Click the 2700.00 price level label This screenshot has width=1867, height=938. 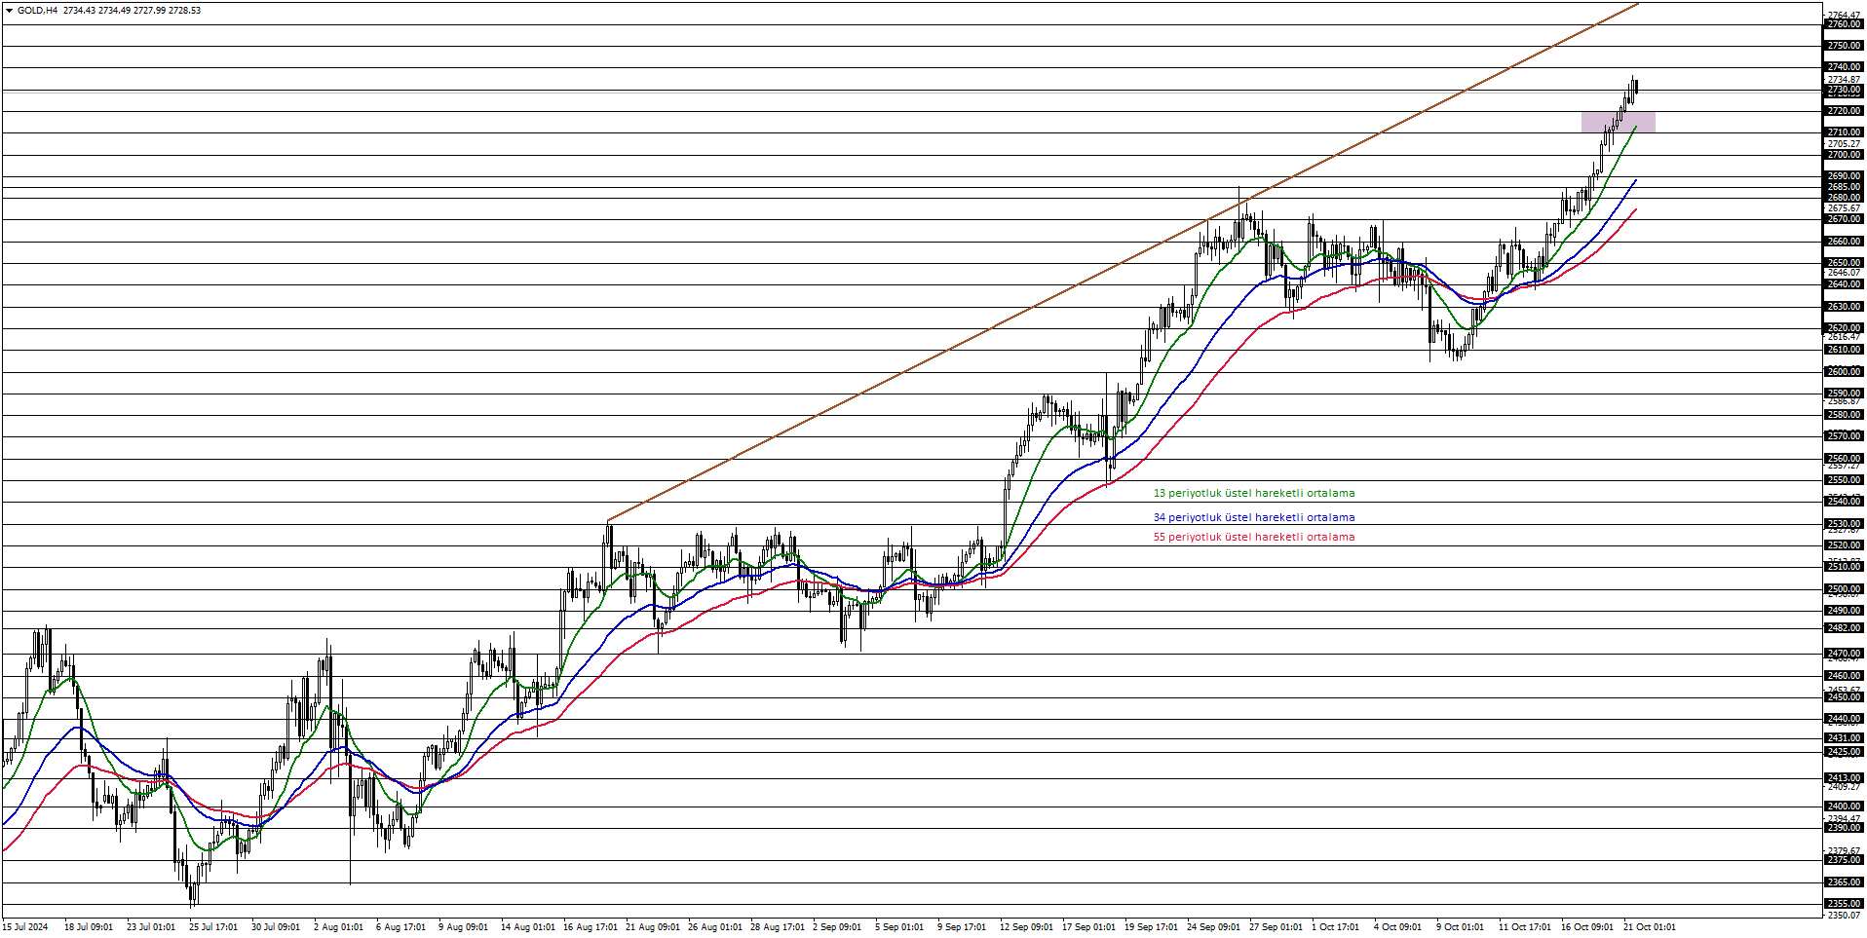(1844, 155)
